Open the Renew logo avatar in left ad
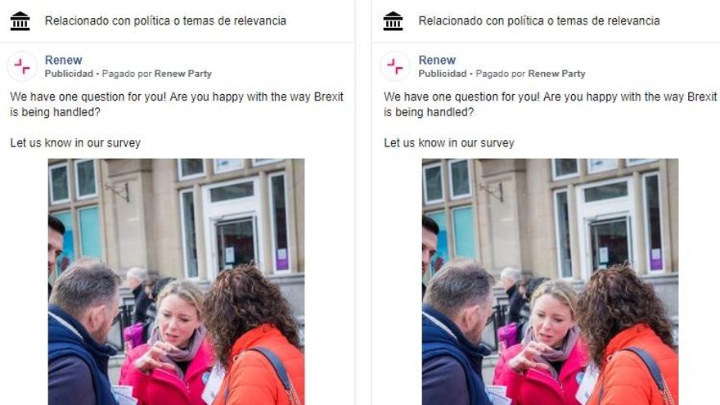This screenshot has height=405, width=720. pyautogui.click(x=21, y=66)
